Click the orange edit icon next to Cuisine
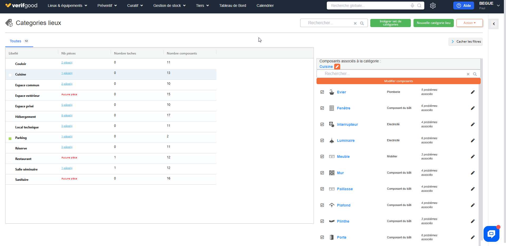The width and height of the screenshot is (506, 246). (x=337, y=67)
